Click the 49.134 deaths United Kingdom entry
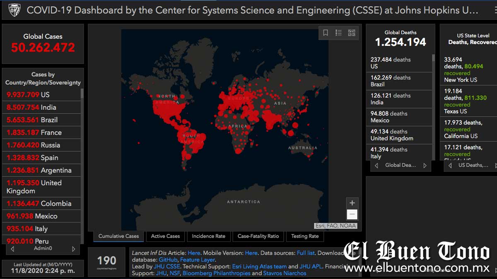The width and height of the screenshot is (497, 279). point(399,135)
